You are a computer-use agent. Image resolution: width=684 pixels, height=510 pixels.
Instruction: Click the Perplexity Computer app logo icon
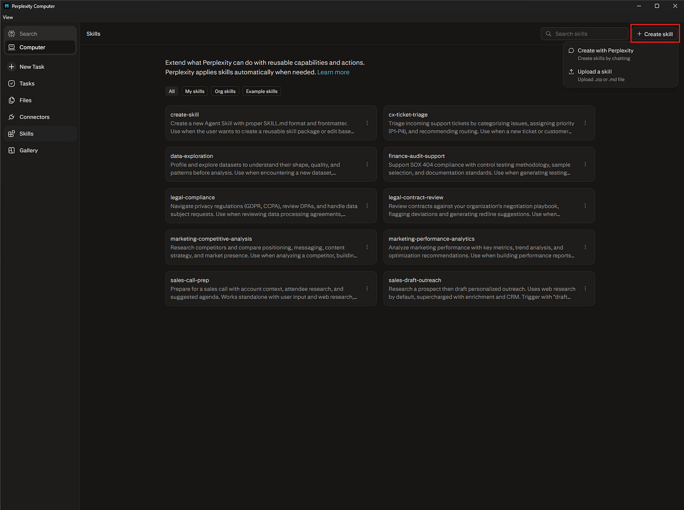click(x=7, y=6)
